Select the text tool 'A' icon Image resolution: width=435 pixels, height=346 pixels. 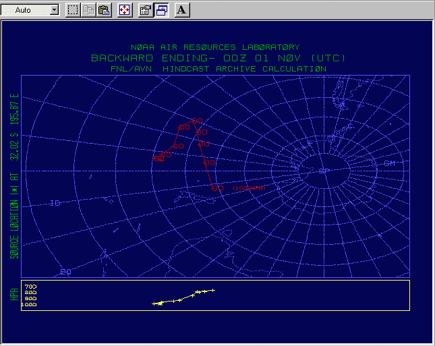click(x=182, y=10)
